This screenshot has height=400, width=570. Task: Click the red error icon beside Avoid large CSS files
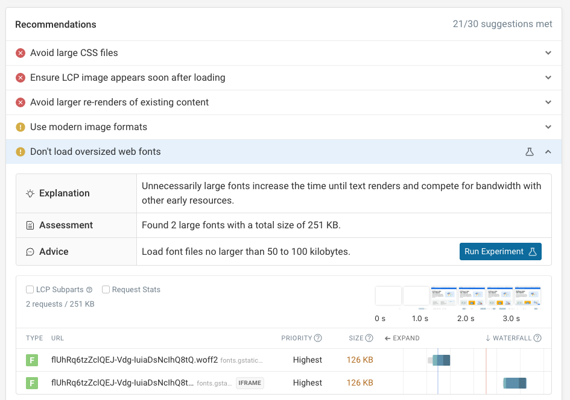point(20,53)
